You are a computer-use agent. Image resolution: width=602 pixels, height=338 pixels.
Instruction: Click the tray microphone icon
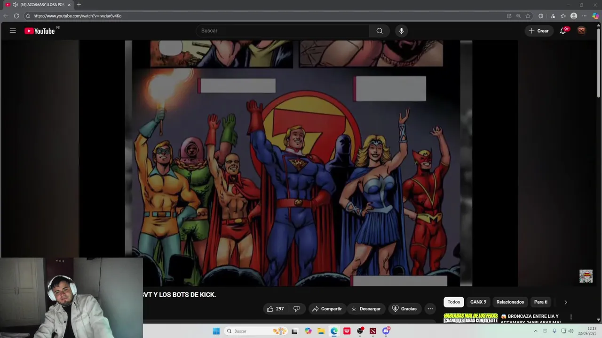(554, 331)
